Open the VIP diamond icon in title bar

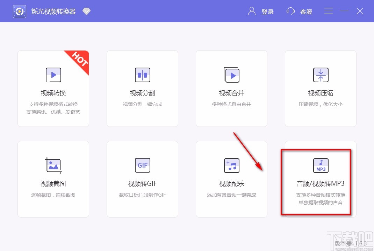(x=86, y=11)
